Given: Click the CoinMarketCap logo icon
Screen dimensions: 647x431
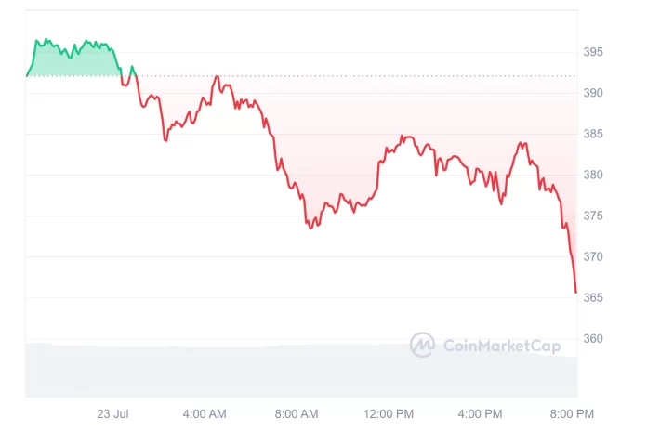Looking at the screenshot, I should tap(422, 346).
